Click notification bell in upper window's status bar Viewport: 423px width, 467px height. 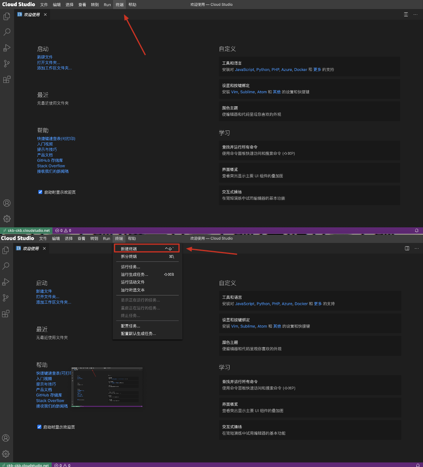417,231
